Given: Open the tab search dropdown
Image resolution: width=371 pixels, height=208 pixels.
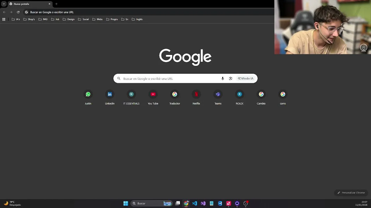Looking at the screenshot, I should [x=4, y=4].
